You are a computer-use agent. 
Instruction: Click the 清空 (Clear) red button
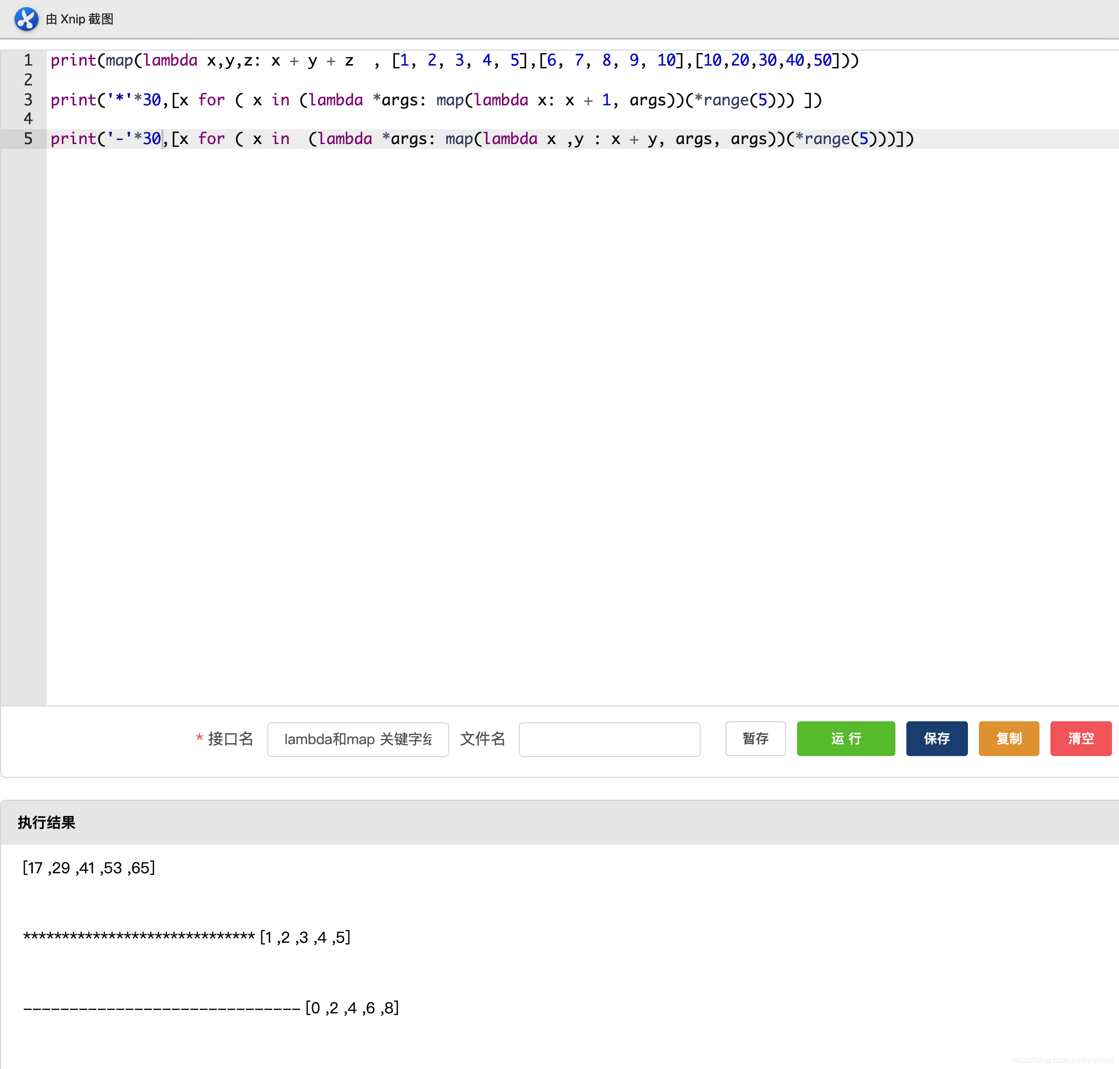tap(1080, 739)
